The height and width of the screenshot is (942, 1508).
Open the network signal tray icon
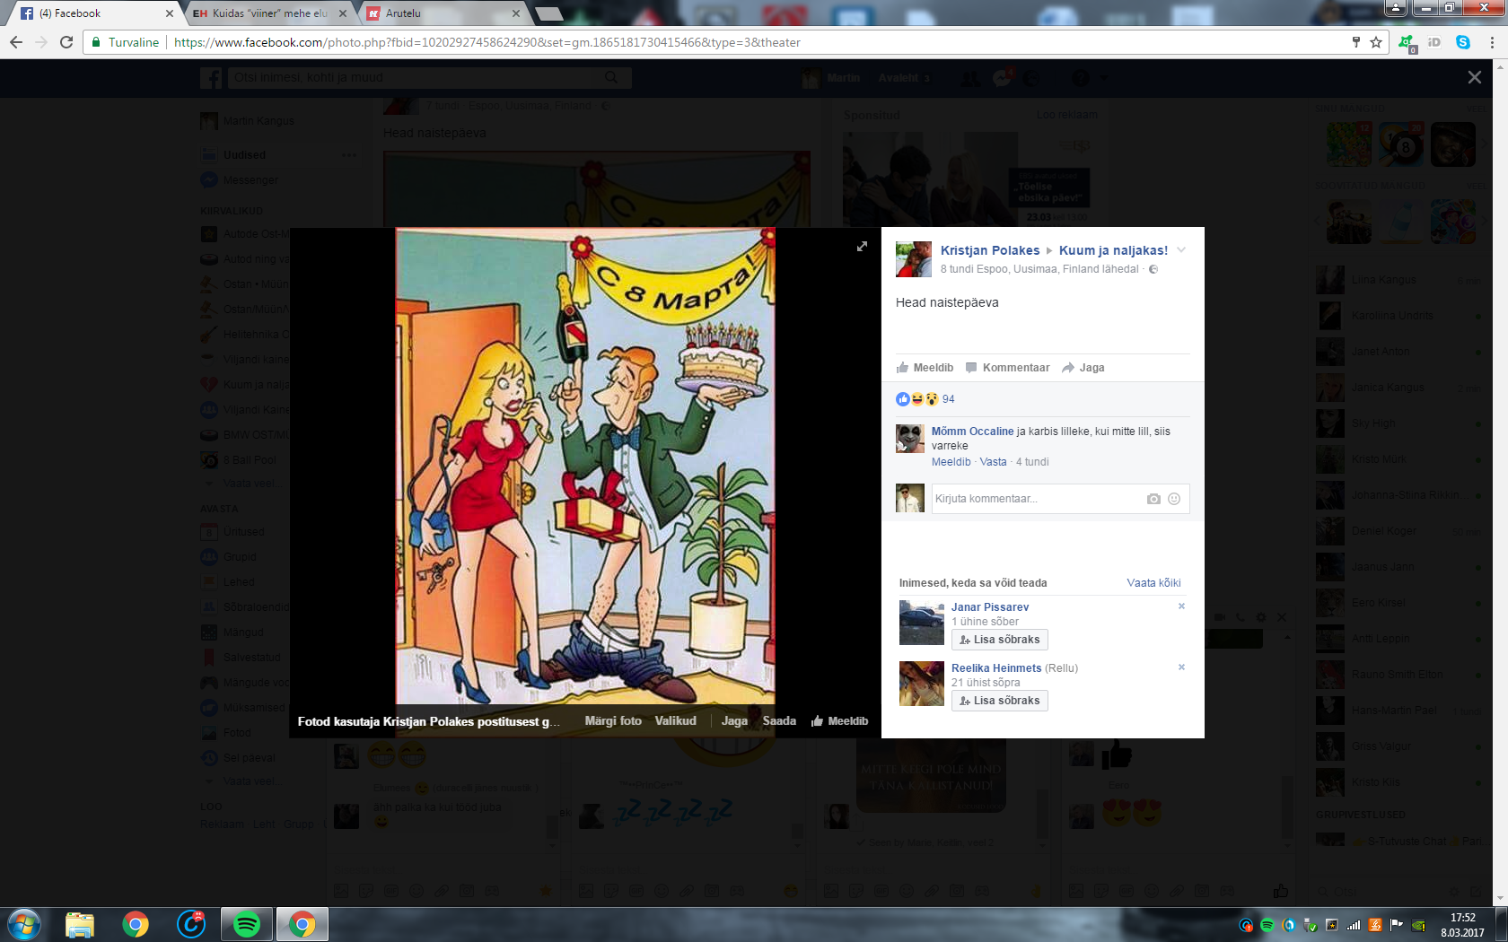click(x=1354, y=925)
